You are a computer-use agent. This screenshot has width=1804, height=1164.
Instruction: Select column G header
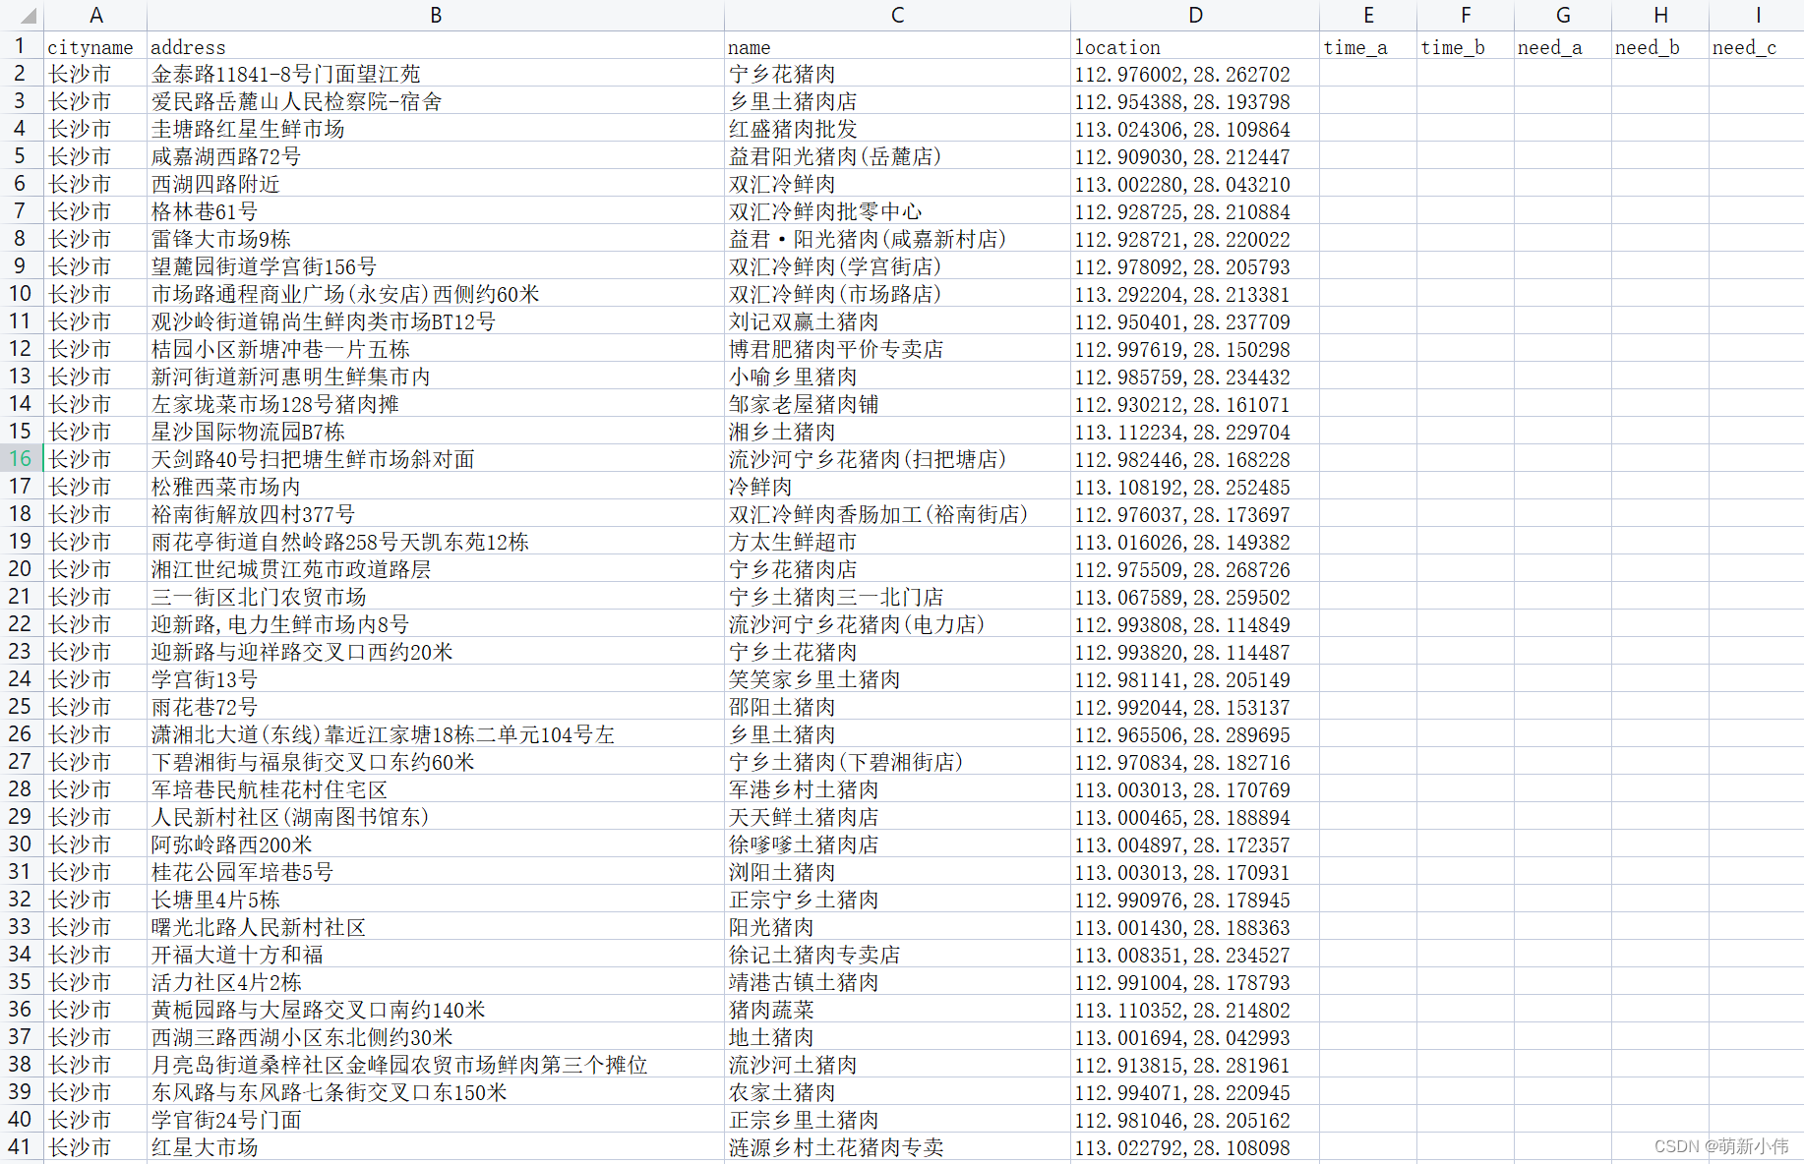point(1563,15)
